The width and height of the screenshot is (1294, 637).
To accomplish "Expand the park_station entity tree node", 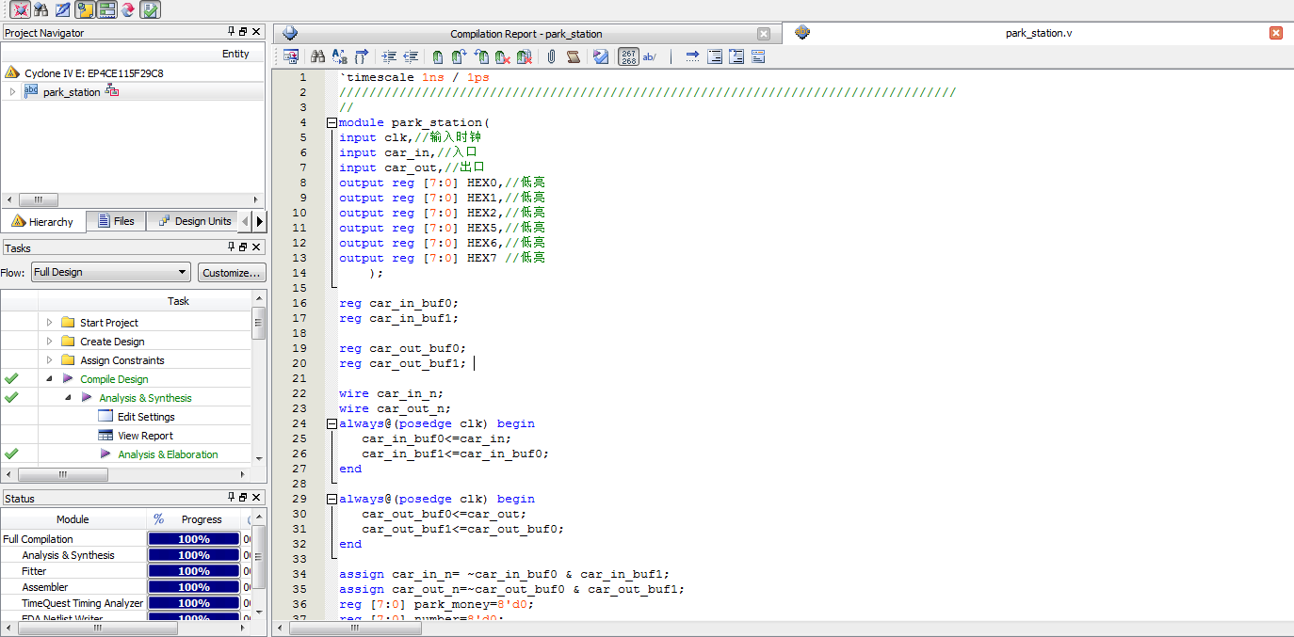I will click(x=12, y=92).
